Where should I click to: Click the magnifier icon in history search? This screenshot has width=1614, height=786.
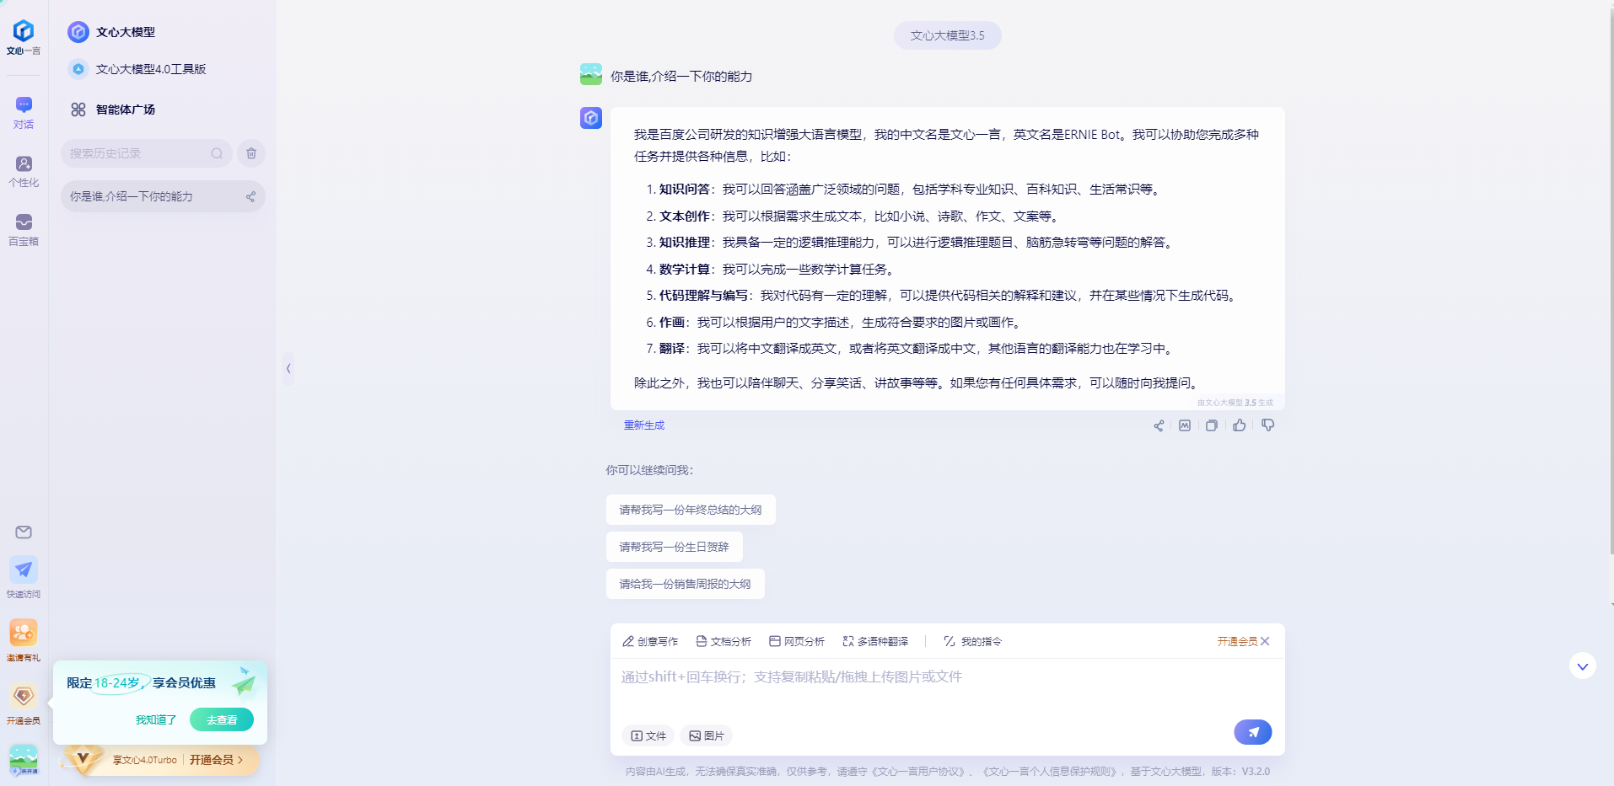point(217,153)
